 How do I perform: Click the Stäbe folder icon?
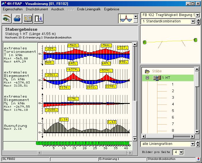pyautogui.click(x=147, y=71)
